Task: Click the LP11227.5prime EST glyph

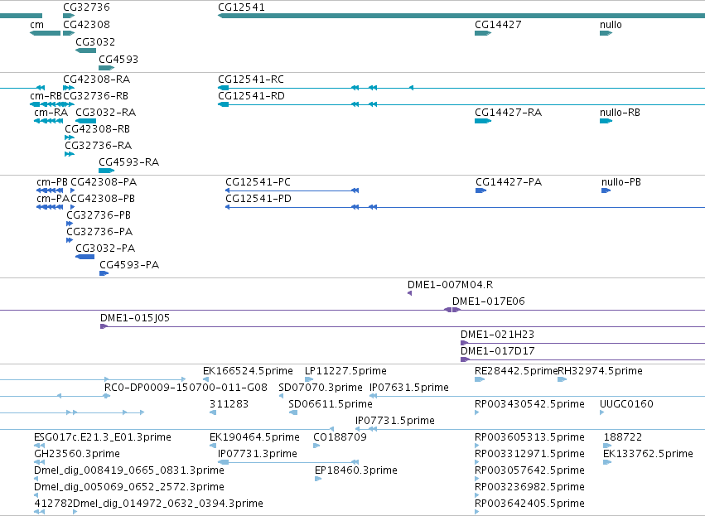Action: tap(309, 379)
